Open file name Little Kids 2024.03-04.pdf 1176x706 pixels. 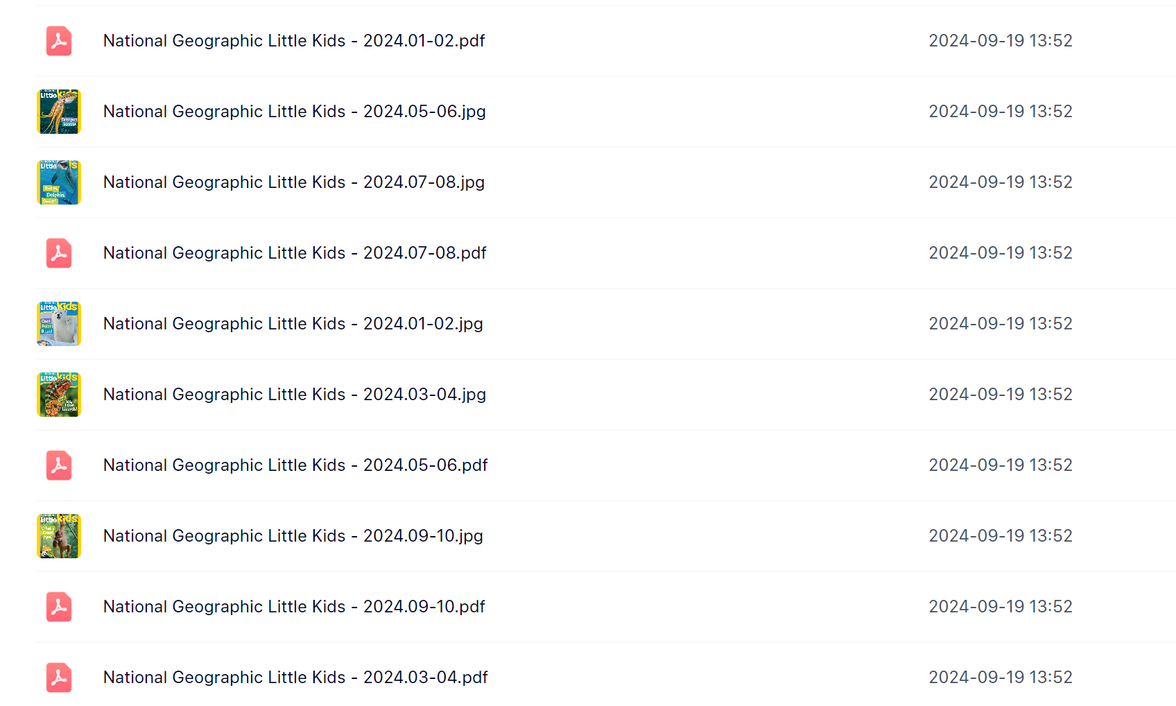295,678
